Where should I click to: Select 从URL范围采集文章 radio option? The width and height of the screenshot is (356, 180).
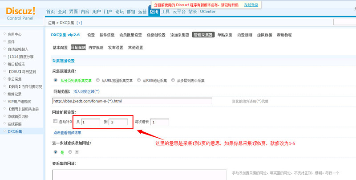pyautogui.click(x=98, y=81)
